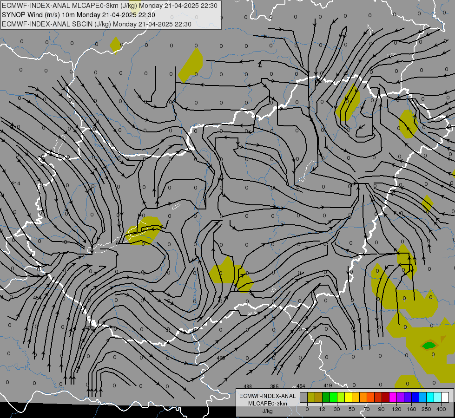Select the white swatch at legend end
Image resolution: width=455 pixels, height=418 pixels.
click(x=445, y=397)
